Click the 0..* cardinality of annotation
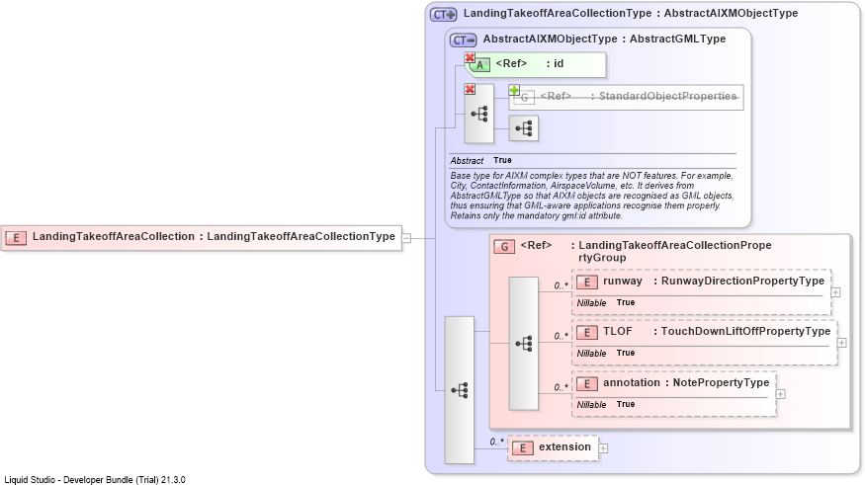The width and height of the screenshot is (865, 485). tap(562, 387)
